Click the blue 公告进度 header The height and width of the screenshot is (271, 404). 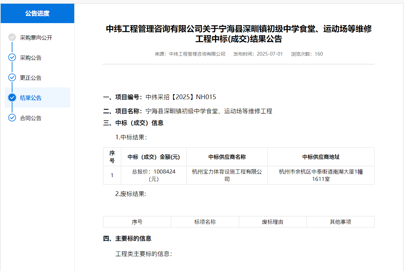pyautogui.click(x=37, y=13)
